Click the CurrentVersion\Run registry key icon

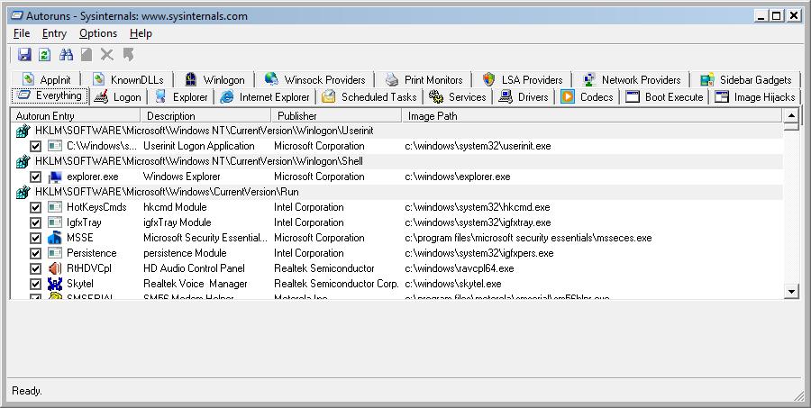coord(23,192)
